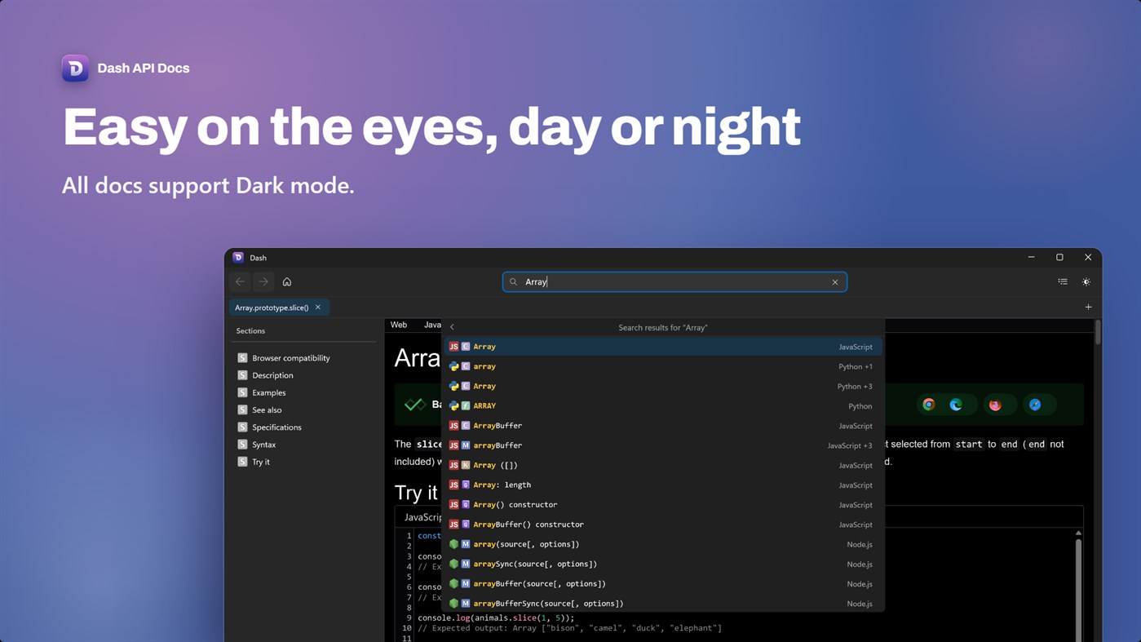
Task: Select the "Array ([])" JavaScript result
Action: coord(662,465)
